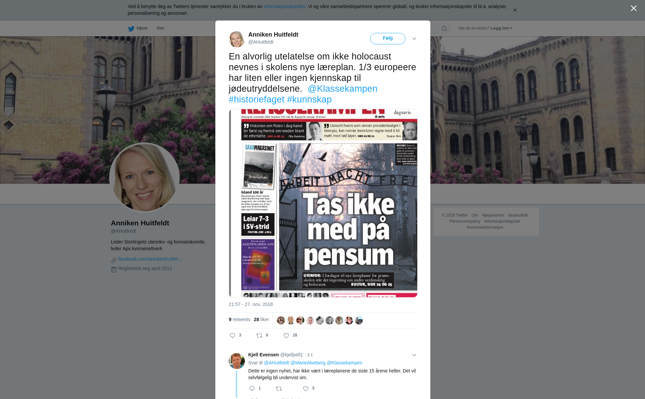Open the facebook.com/annikenhuitfel… profile link
This screenshot has height=399, width=645.
point(150,259)
